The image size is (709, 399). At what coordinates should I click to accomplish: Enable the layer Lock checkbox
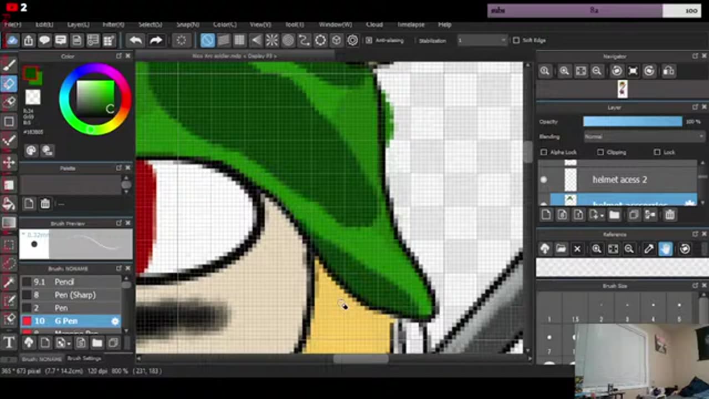[x=657, y=152]
